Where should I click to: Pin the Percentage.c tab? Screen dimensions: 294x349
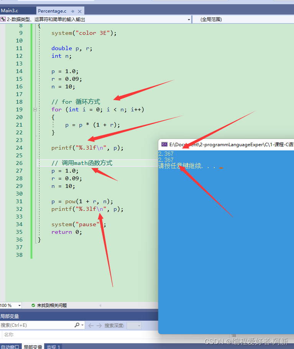pos(73,11)
